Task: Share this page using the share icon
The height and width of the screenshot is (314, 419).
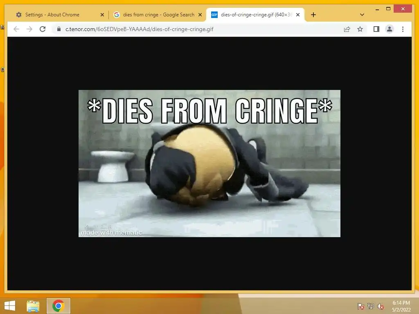Action: point(347,29)
